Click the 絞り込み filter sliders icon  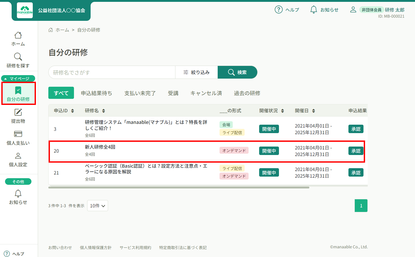[186, 72]
